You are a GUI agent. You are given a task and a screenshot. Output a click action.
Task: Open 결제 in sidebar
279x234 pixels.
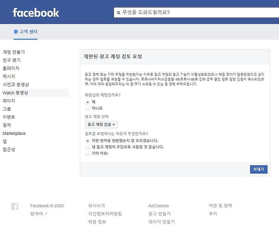7,125
